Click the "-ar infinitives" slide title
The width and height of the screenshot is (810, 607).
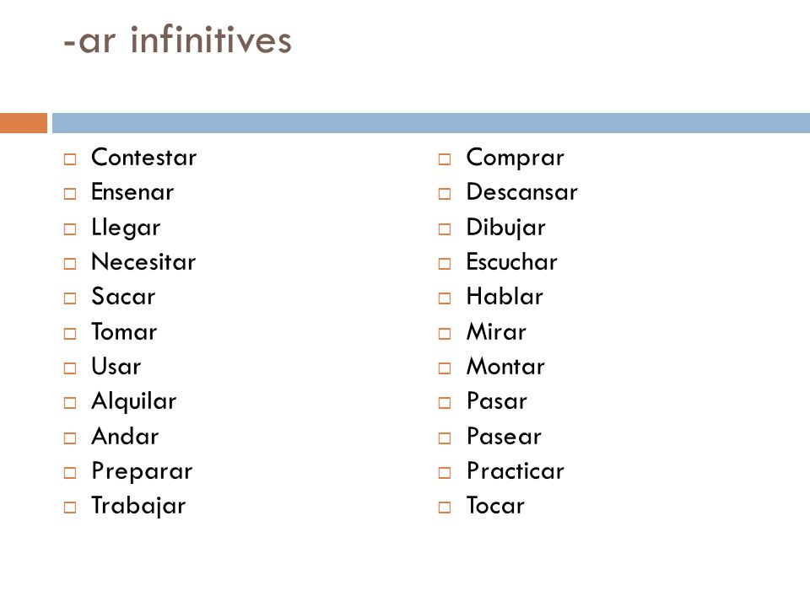[178, 40]
